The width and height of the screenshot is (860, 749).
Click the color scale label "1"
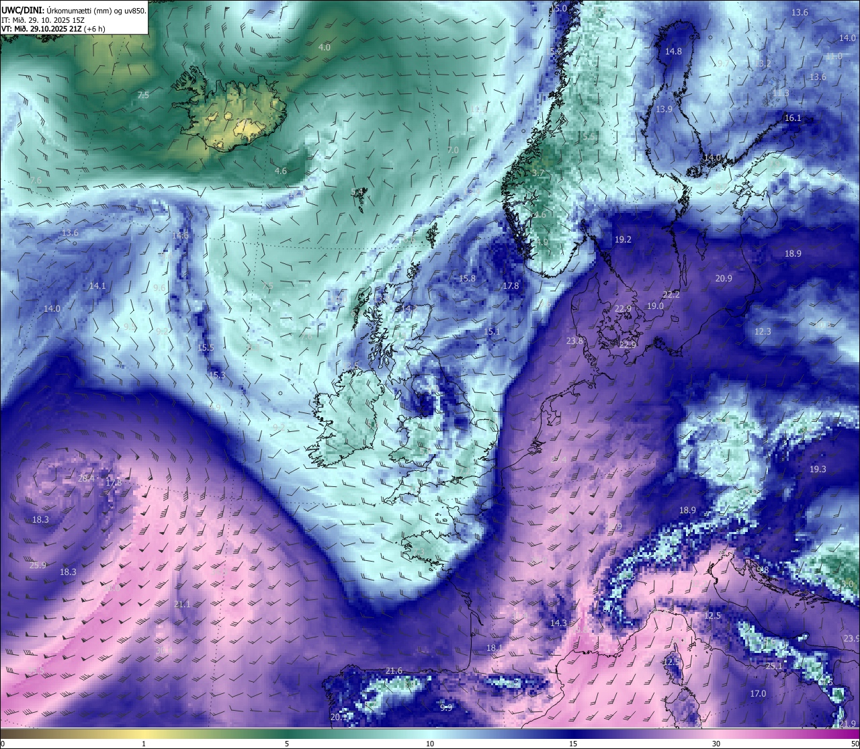[x=144, y=744]
